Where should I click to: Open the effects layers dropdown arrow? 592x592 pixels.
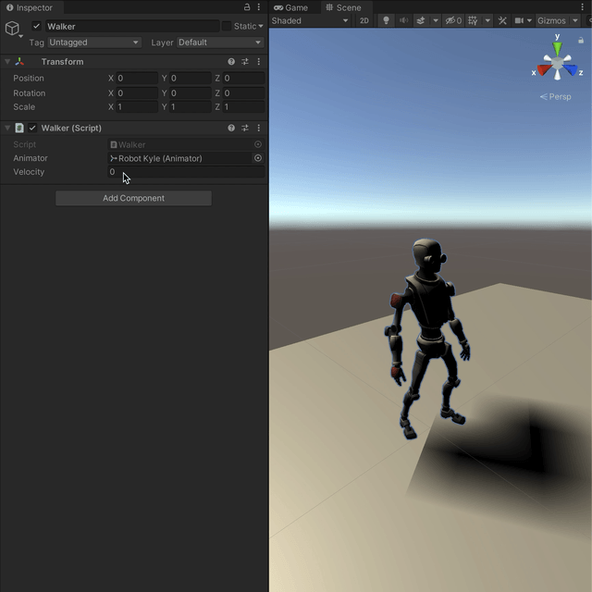(436, 20)
